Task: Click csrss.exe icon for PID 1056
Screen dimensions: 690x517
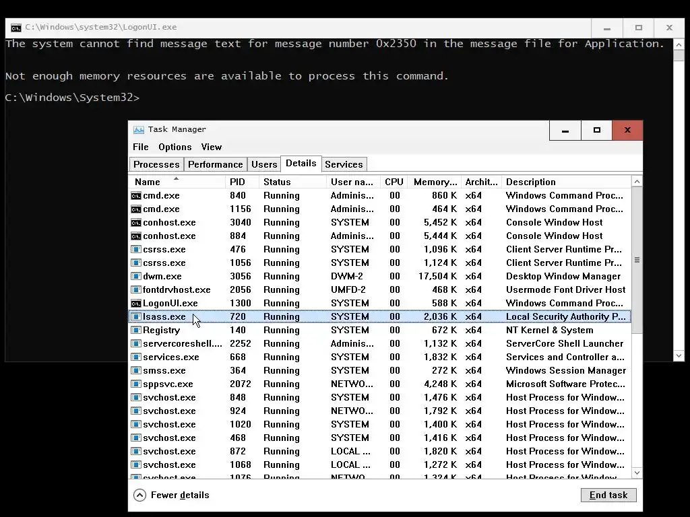Action: tap(136, 263)
